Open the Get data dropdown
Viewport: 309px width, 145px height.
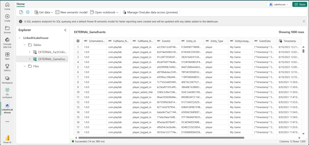pyautogui.click(x=44, y=12)
